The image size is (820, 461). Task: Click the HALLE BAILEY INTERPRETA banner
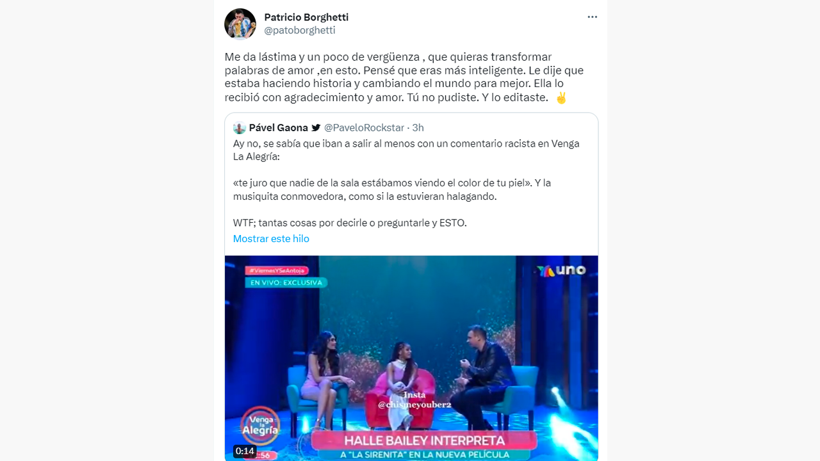424,441
